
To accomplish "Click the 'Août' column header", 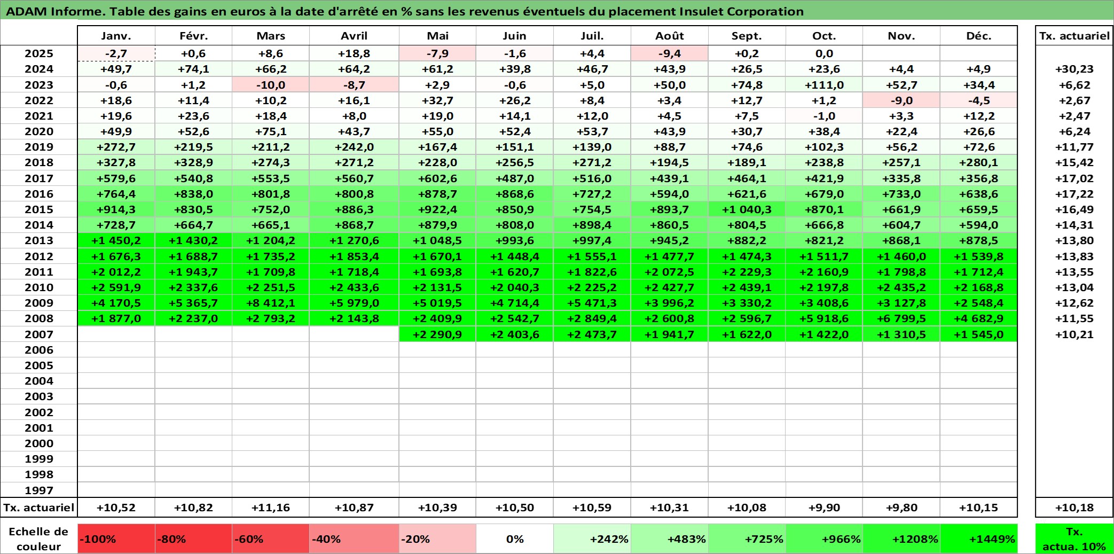I will tap(670, 36).
